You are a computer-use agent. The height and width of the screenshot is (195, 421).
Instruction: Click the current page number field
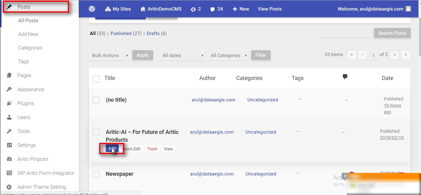[x=374, y=55]
